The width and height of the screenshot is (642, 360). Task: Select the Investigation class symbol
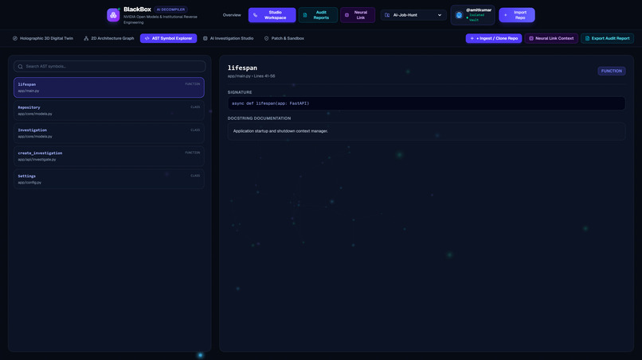109,134
